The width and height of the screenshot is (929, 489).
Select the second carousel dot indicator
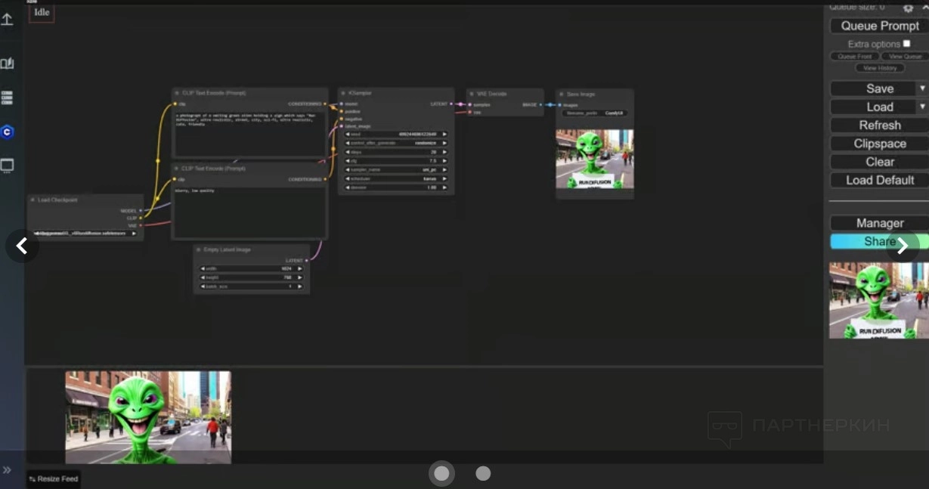(x=483, y=473)
